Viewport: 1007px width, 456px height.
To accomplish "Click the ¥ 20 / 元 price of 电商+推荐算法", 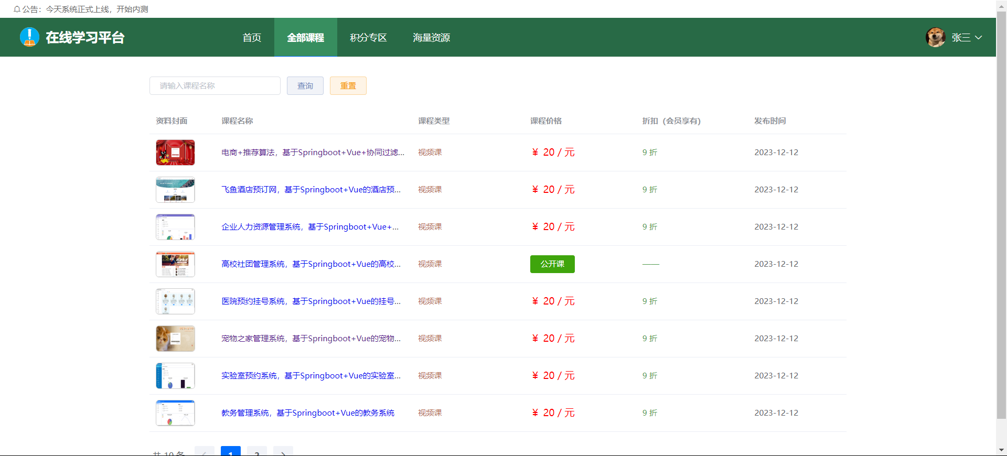I will pos(553,153).
